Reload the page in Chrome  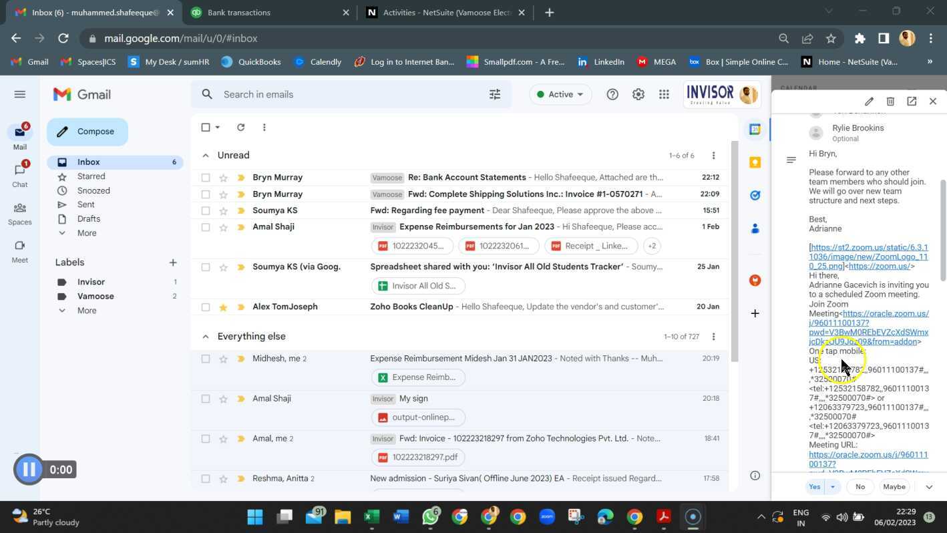tap(63, 39)
